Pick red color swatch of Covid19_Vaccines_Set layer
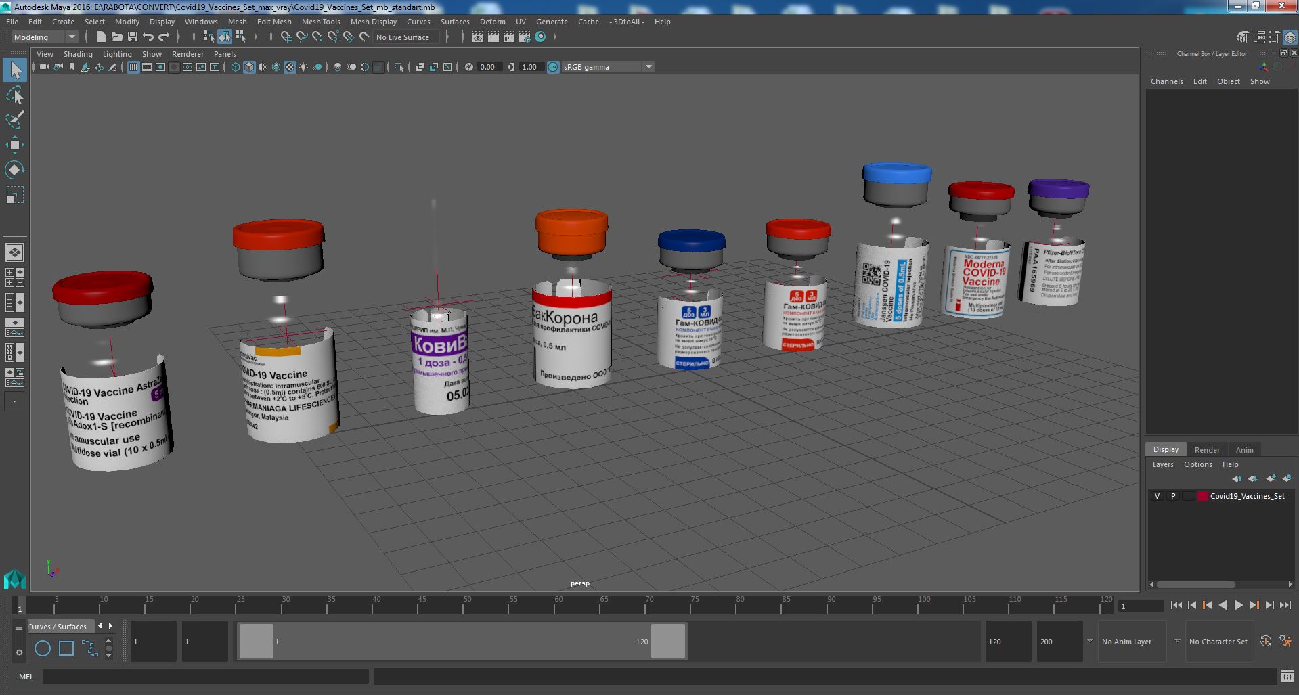The image size is (1299, 695). (1203, 496)
